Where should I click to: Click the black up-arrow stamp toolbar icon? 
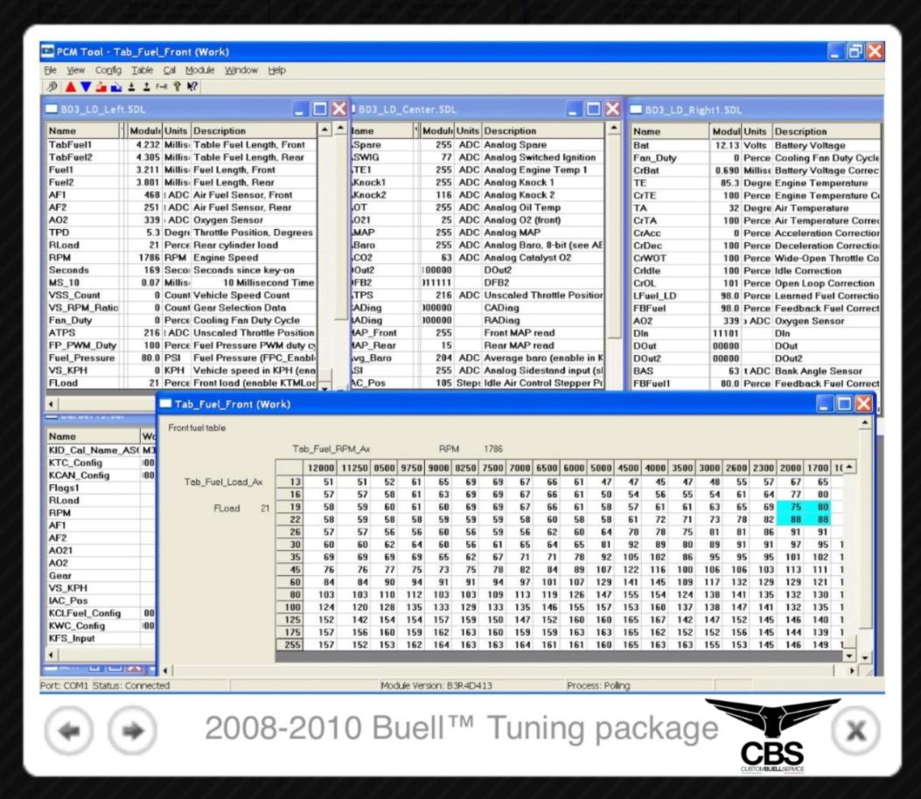(x=146, y=87)
